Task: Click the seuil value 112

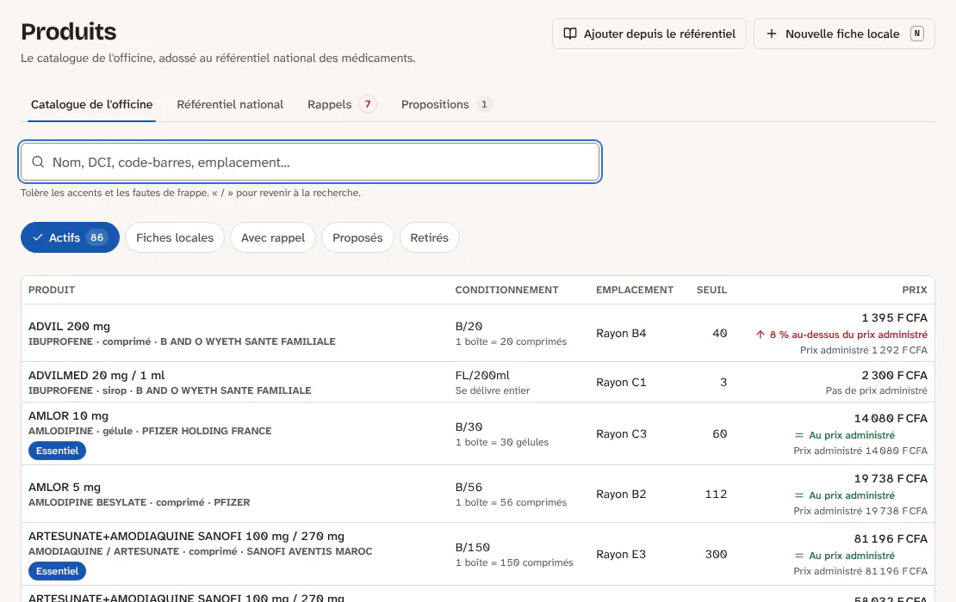Action: click(x=716, y=494)
